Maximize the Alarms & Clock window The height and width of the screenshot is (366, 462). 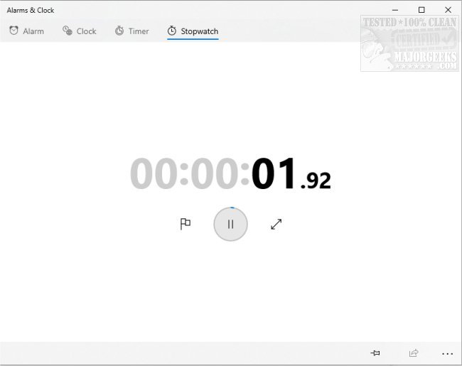coord(421,10)
